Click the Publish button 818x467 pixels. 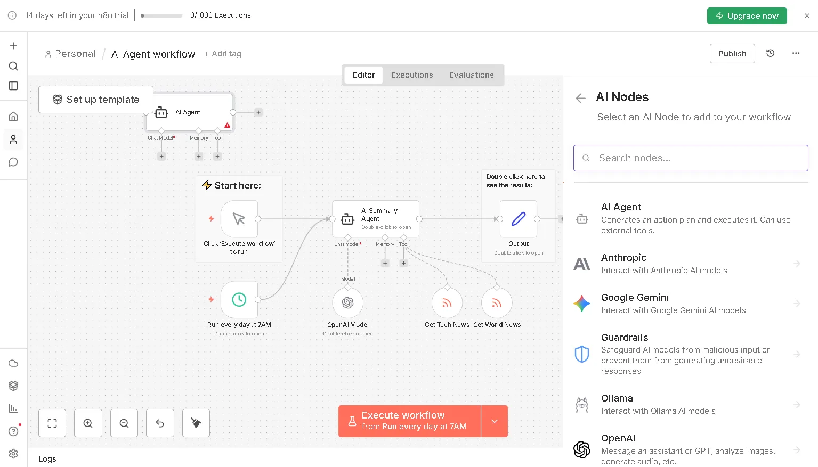(732, 53)
